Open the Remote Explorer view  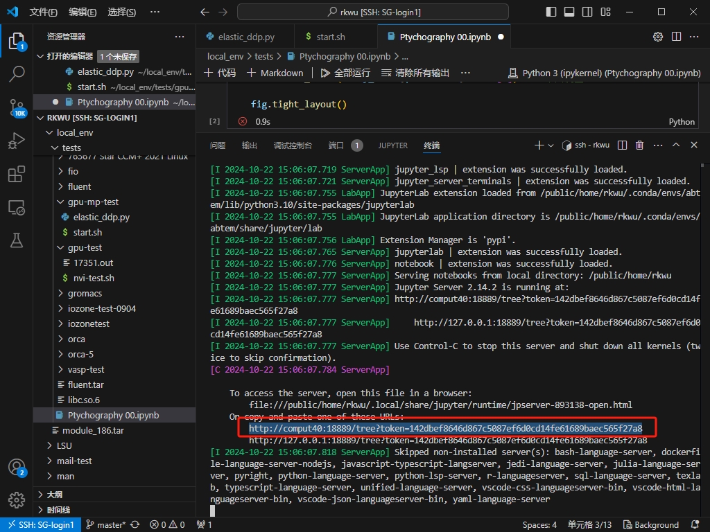click(x=17, y=208)
